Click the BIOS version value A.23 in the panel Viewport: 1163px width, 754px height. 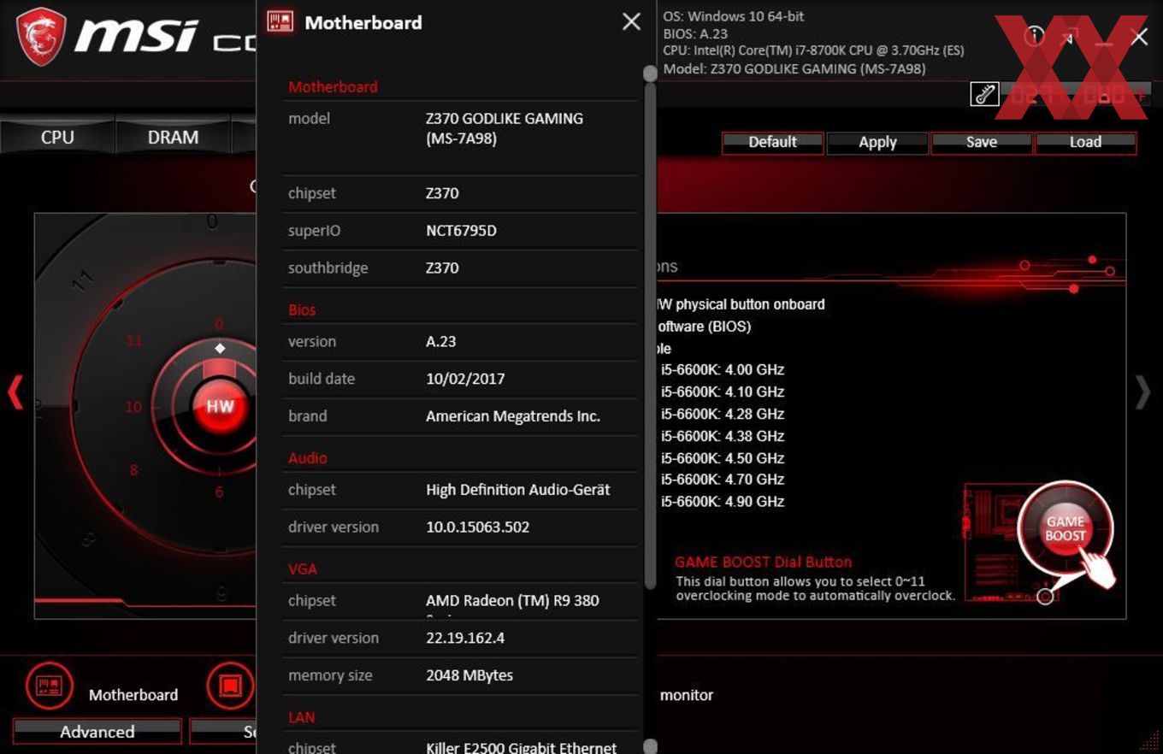(x=441, y=341)
